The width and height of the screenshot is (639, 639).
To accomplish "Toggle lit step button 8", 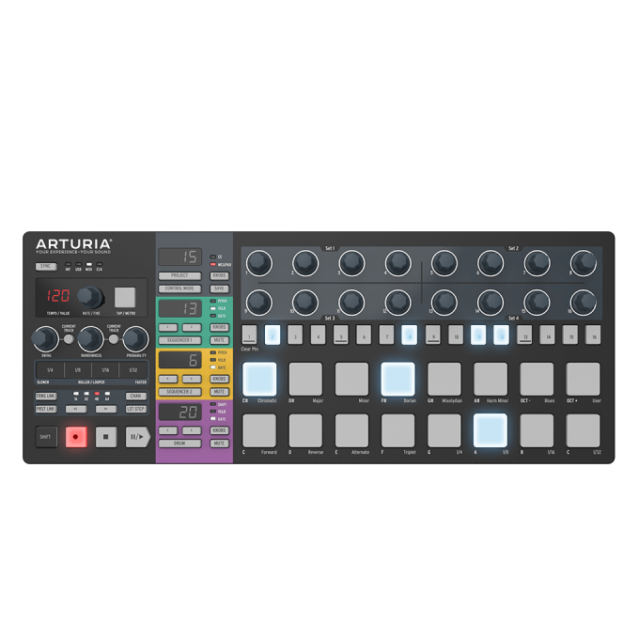I will click(x=409, y=335).
